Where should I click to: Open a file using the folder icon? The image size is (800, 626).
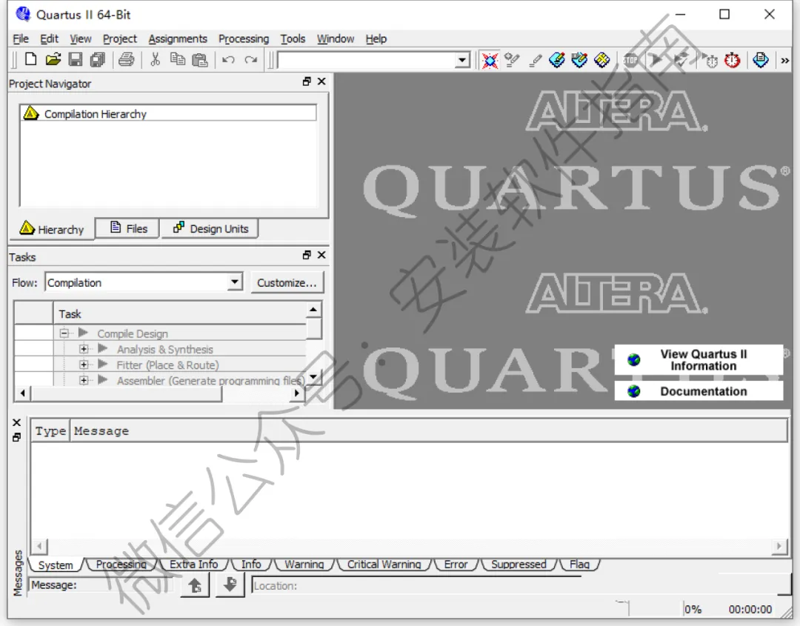pyautogui.click(x=53, y=60)
